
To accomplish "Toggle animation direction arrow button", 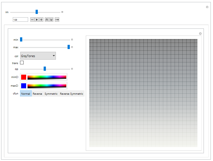I will click(57, 19).
